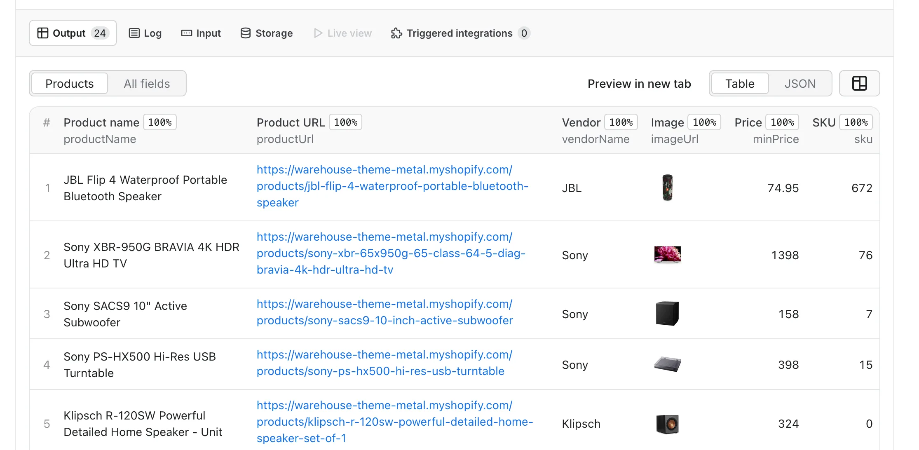Viewport: 919px width, 450px height.
Task: Open the Output tab
Action: click(x=73, y=33)
